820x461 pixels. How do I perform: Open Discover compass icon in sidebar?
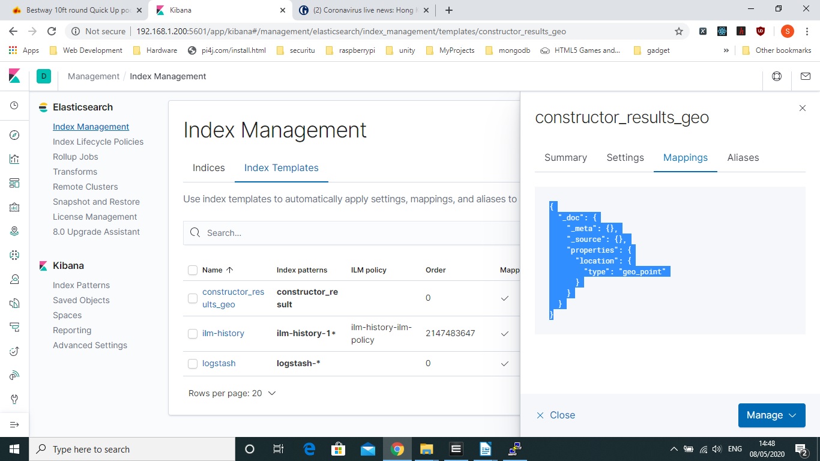(14, 135)
